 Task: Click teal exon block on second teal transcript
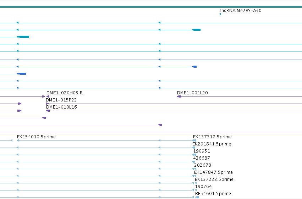(x=197, y=30)
